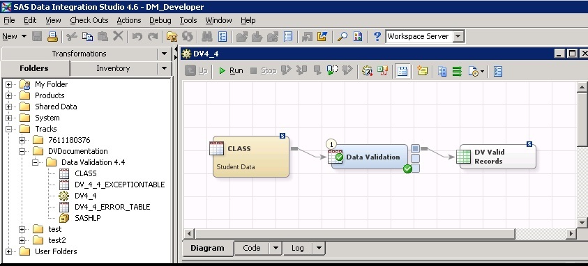Click the green stacked lines icon
This screenshot has width=588, height=266.
[457, 71]
